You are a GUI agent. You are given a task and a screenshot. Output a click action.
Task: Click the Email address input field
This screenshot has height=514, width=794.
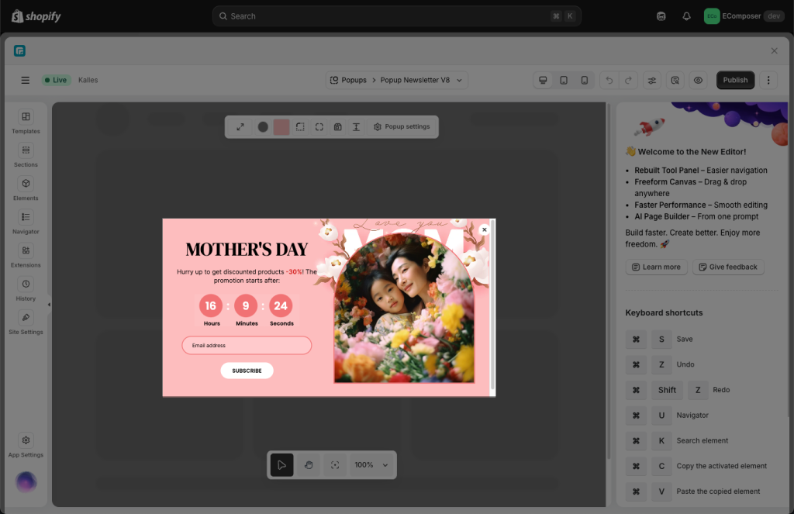click(247, 346)
